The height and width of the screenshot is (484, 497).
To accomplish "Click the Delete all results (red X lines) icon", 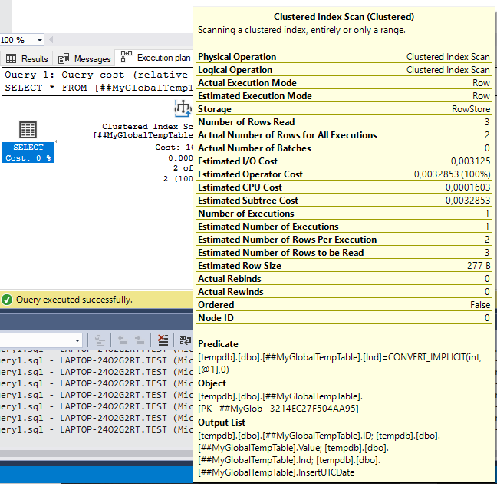I will point(163,340).
